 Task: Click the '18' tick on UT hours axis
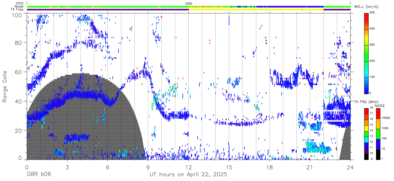coord(270,167)
